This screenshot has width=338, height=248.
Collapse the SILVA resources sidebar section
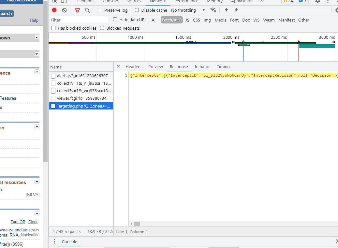coord(37,181)
